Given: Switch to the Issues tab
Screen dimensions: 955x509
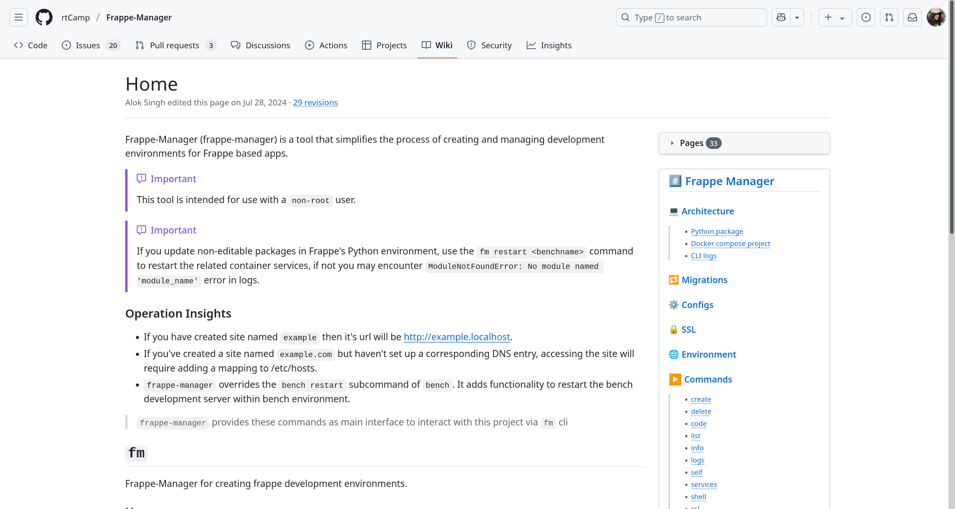Looking at the screenshot, I should point(91,45).
